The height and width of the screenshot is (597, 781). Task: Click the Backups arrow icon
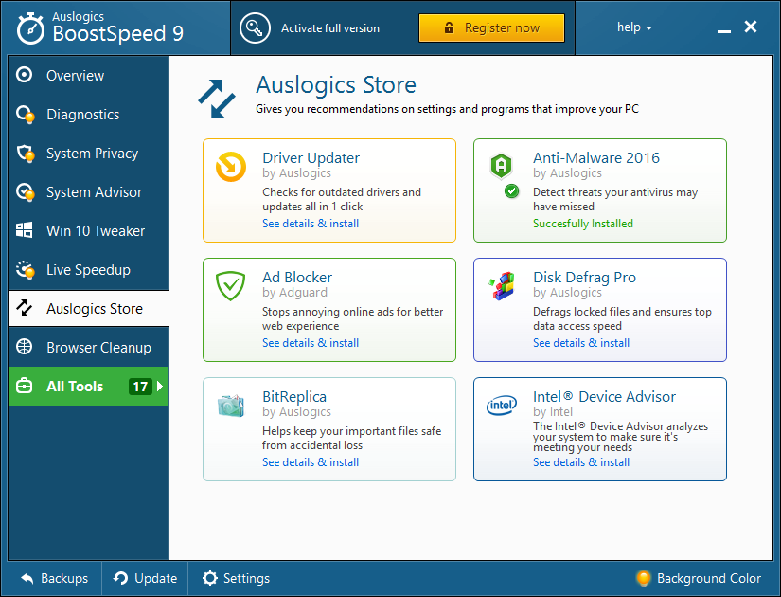27,579
